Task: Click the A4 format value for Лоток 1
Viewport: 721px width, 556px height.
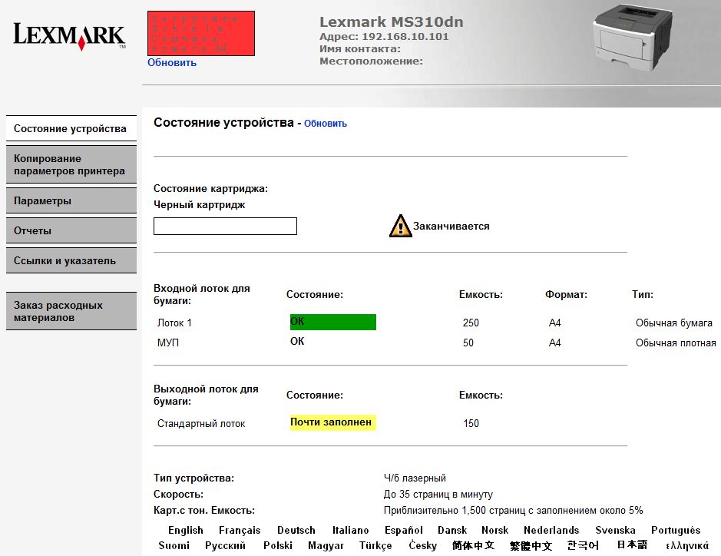Action: pos(554,323)
